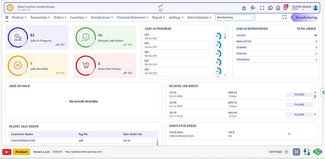This screenshot has height=159, width=325.
Task: Expand the Financial Statement dropdown menu
Action: tap(133, 17)
